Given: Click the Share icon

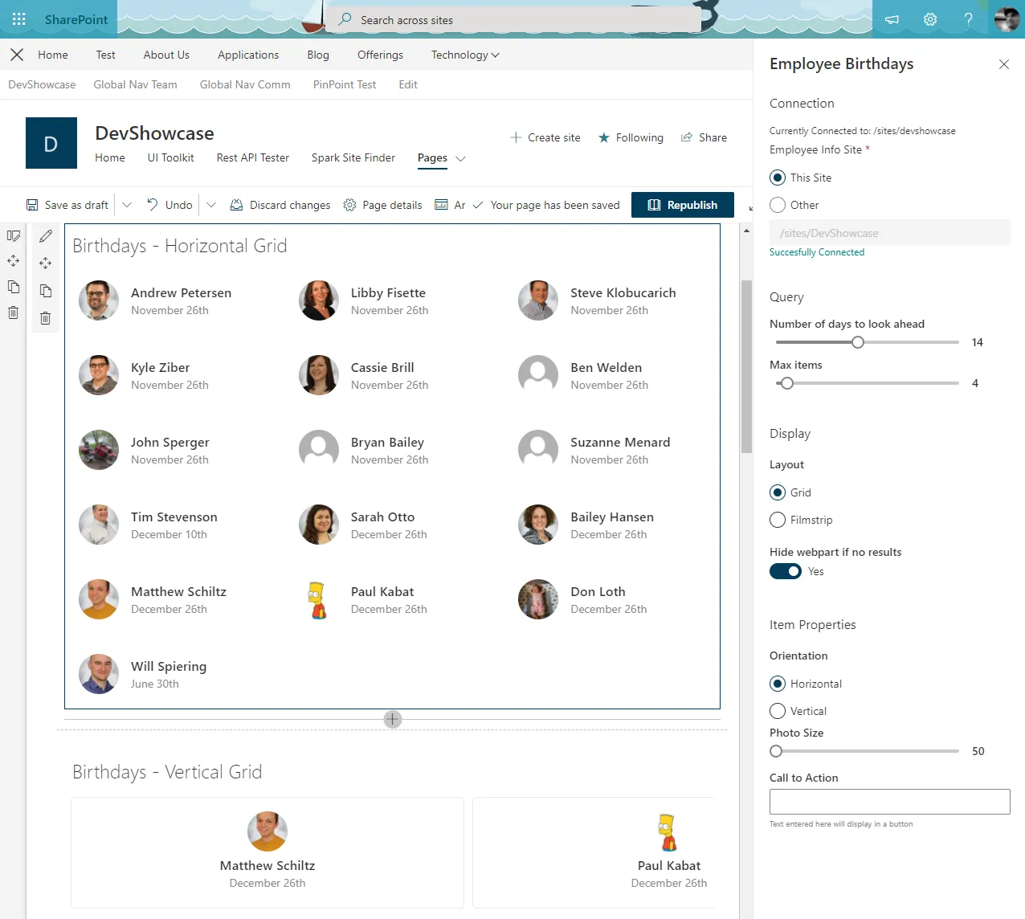Looking at the screenshot, I should (x=687, y=137).
